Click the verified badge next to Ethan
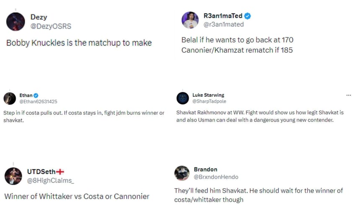This screenshot has height=220, width=352. pyautogui.click(x=36, y=96)
